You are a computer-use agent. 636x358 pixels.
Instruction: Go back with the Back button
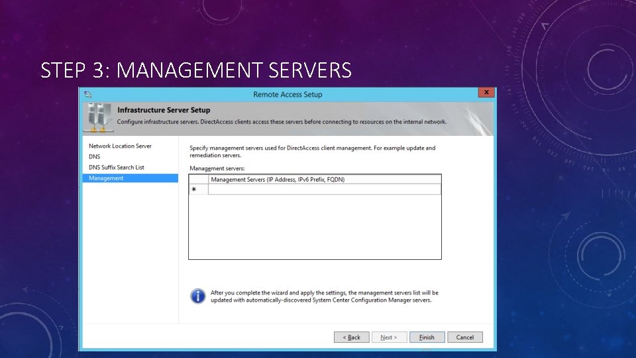tap(351, 337)
